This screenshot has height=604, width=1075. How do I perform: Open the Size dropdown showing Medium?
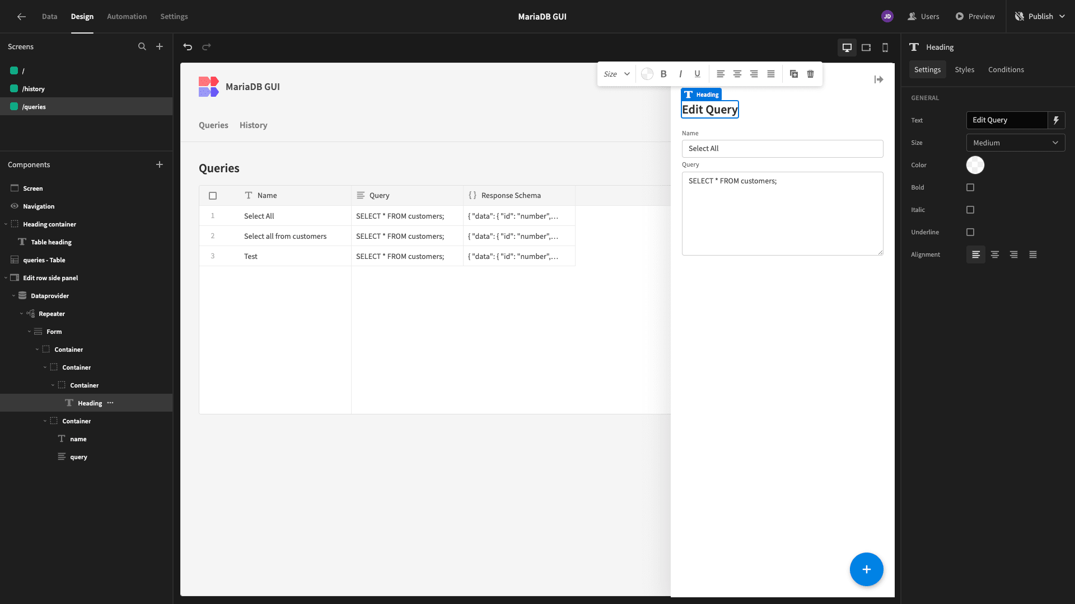click(x=1016, y=143)
